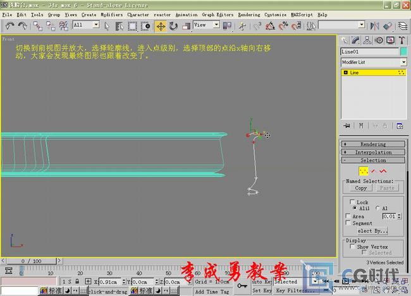Screen dimensions: 411x296
Task: Toggle Absolute/Offset transform type-in mode
Action: coord(88,281)
